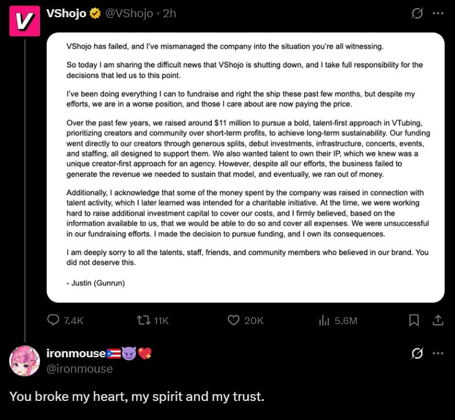
Task: Bookmark the VShojo tweet
Action: coord(414,320)
